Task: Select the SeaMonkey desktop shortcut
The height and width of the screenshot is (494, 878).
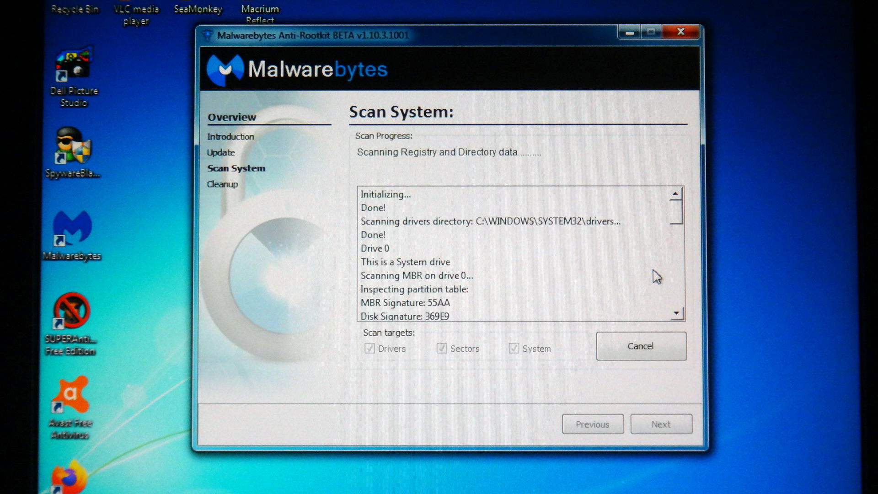Action: [x=198, y=9]
